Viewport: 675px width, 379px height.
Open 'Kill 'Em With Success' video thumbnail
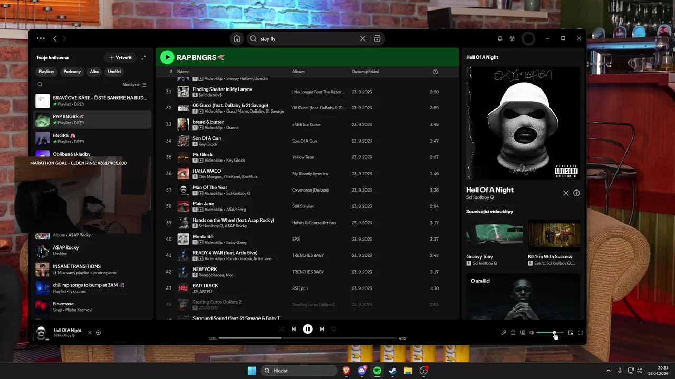(554, 235)
